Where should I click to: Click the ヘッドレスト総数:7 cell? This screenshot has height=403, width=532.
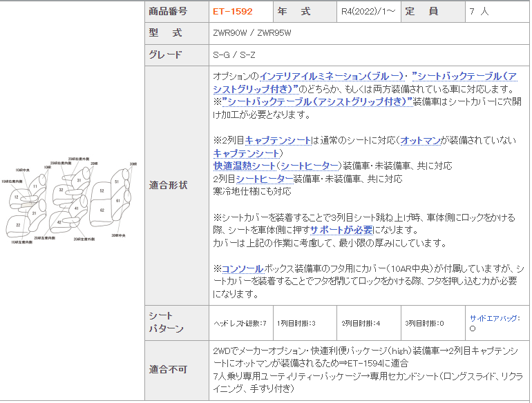click(239, 323)
